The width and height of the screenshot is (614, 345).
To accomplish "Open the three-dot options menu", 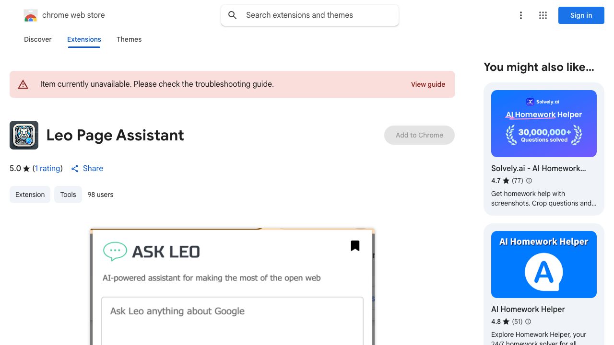I will click(x=520, y=15).
